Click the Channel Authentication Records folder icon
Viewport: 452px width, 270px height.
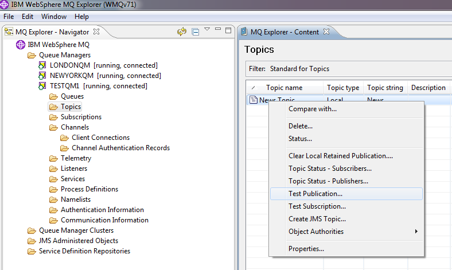(64, 148)
